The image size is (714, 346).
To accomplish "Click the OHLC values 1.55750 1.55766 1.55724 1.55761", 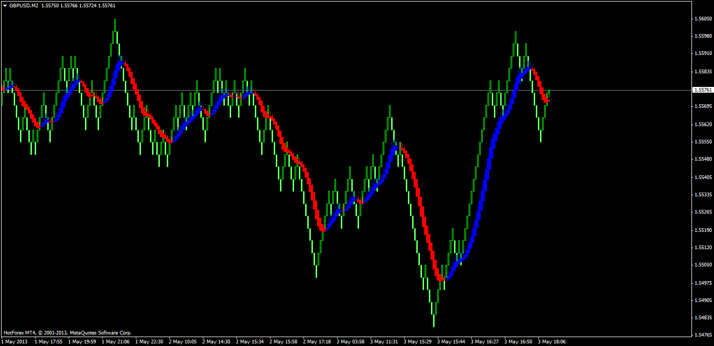I will click(x=79, y=5).
